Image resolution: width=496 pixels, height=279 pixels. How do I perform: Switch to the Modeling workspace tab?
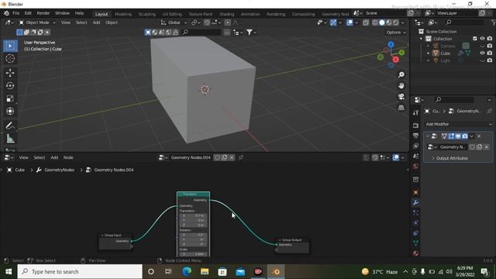123,14
